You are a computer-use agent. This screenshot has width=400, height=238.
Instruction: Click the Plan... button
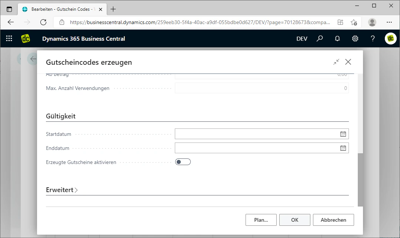click(x=261, y=220)
